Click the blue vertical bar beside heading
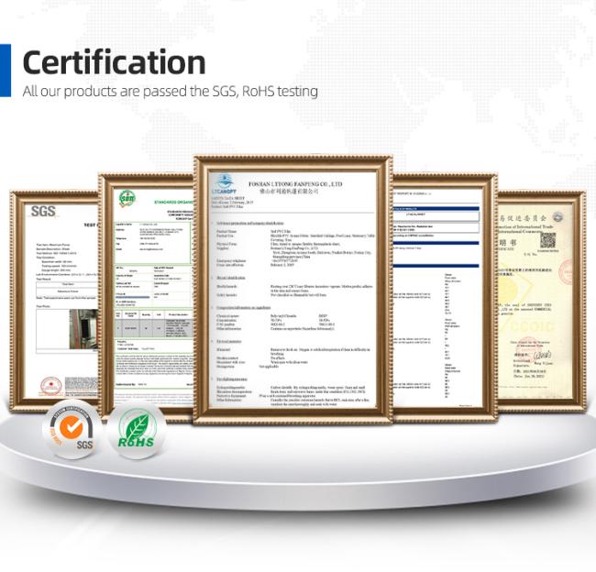Screen dimensions: 596x572 6,71
